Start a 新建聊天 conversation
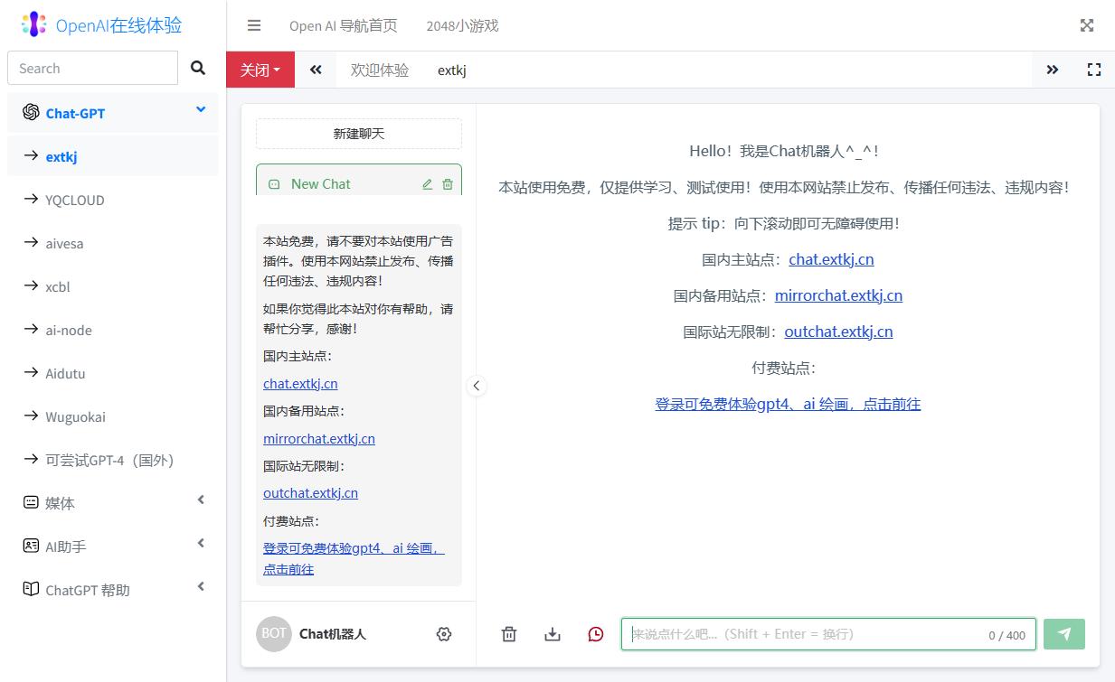Viewport: 1115px width, 682px height. 358,133
